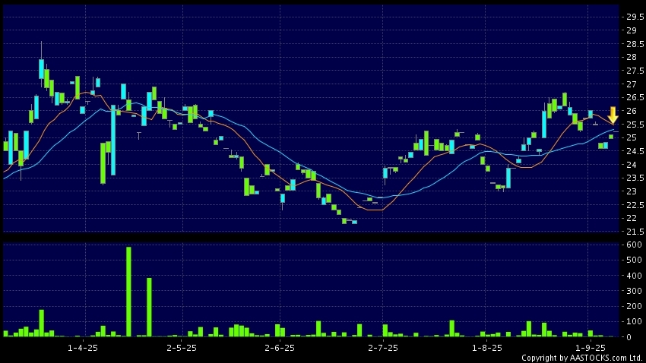Click the 1-8-25 date label
646x363 pixels.
pos(487,348)
